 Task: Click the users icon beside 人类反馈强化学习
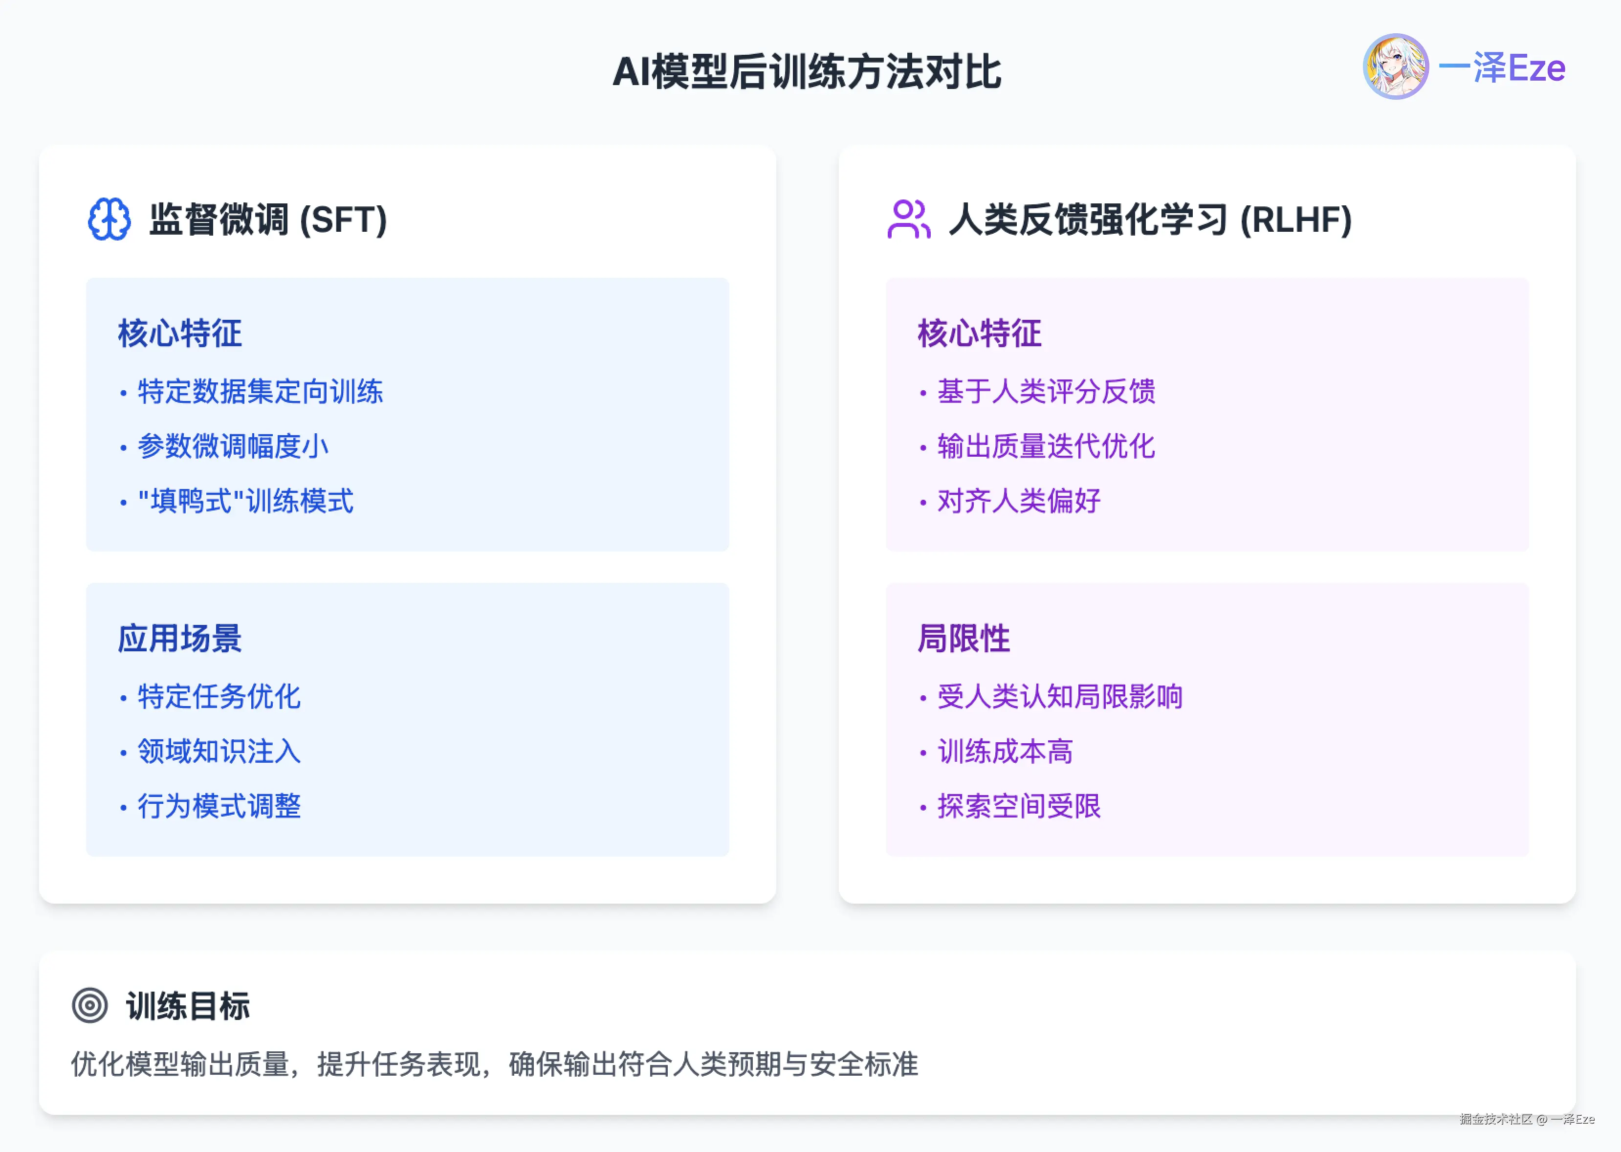coord(908,219)
